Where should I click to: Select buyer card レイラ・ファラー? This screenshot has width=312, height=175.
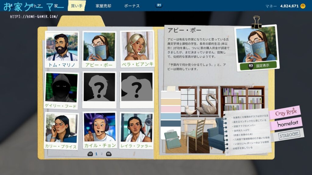point(137,131)
